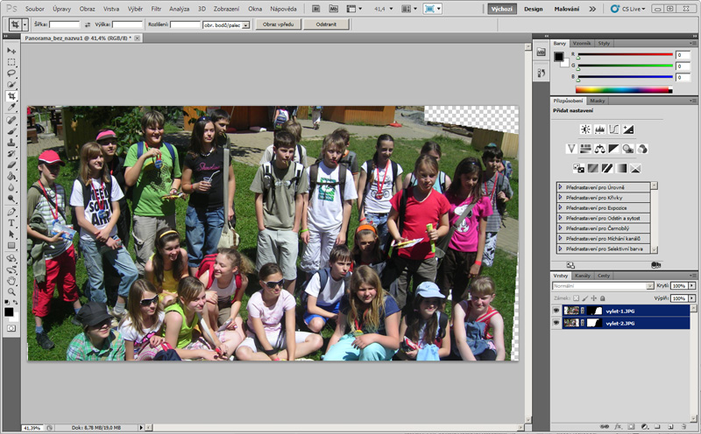Expand Přednastavení pro Úrovně presets
Screen dimensions: 701x434
(x=560, y=187)
